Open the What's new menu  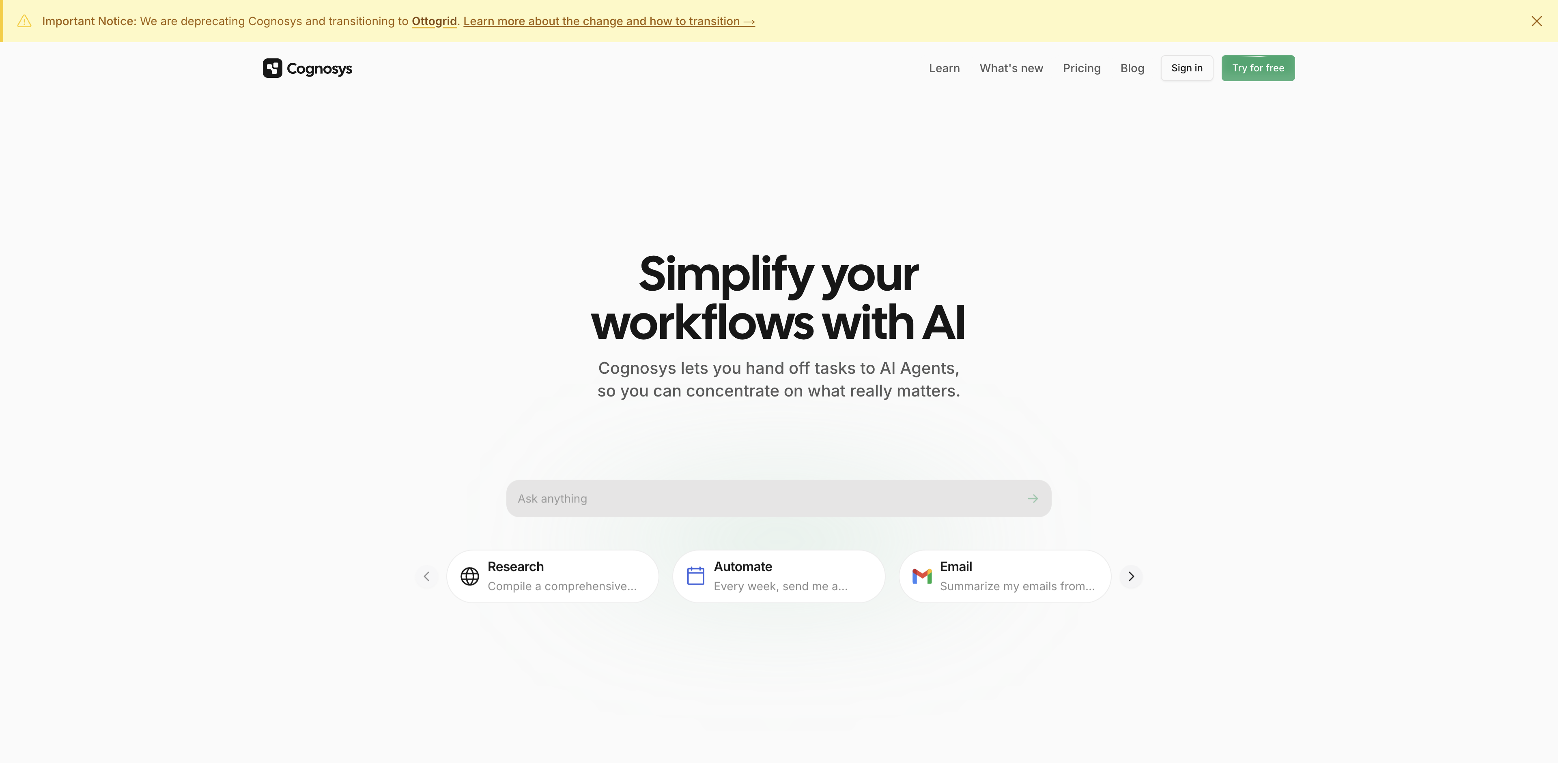(x=1011, y=68)
